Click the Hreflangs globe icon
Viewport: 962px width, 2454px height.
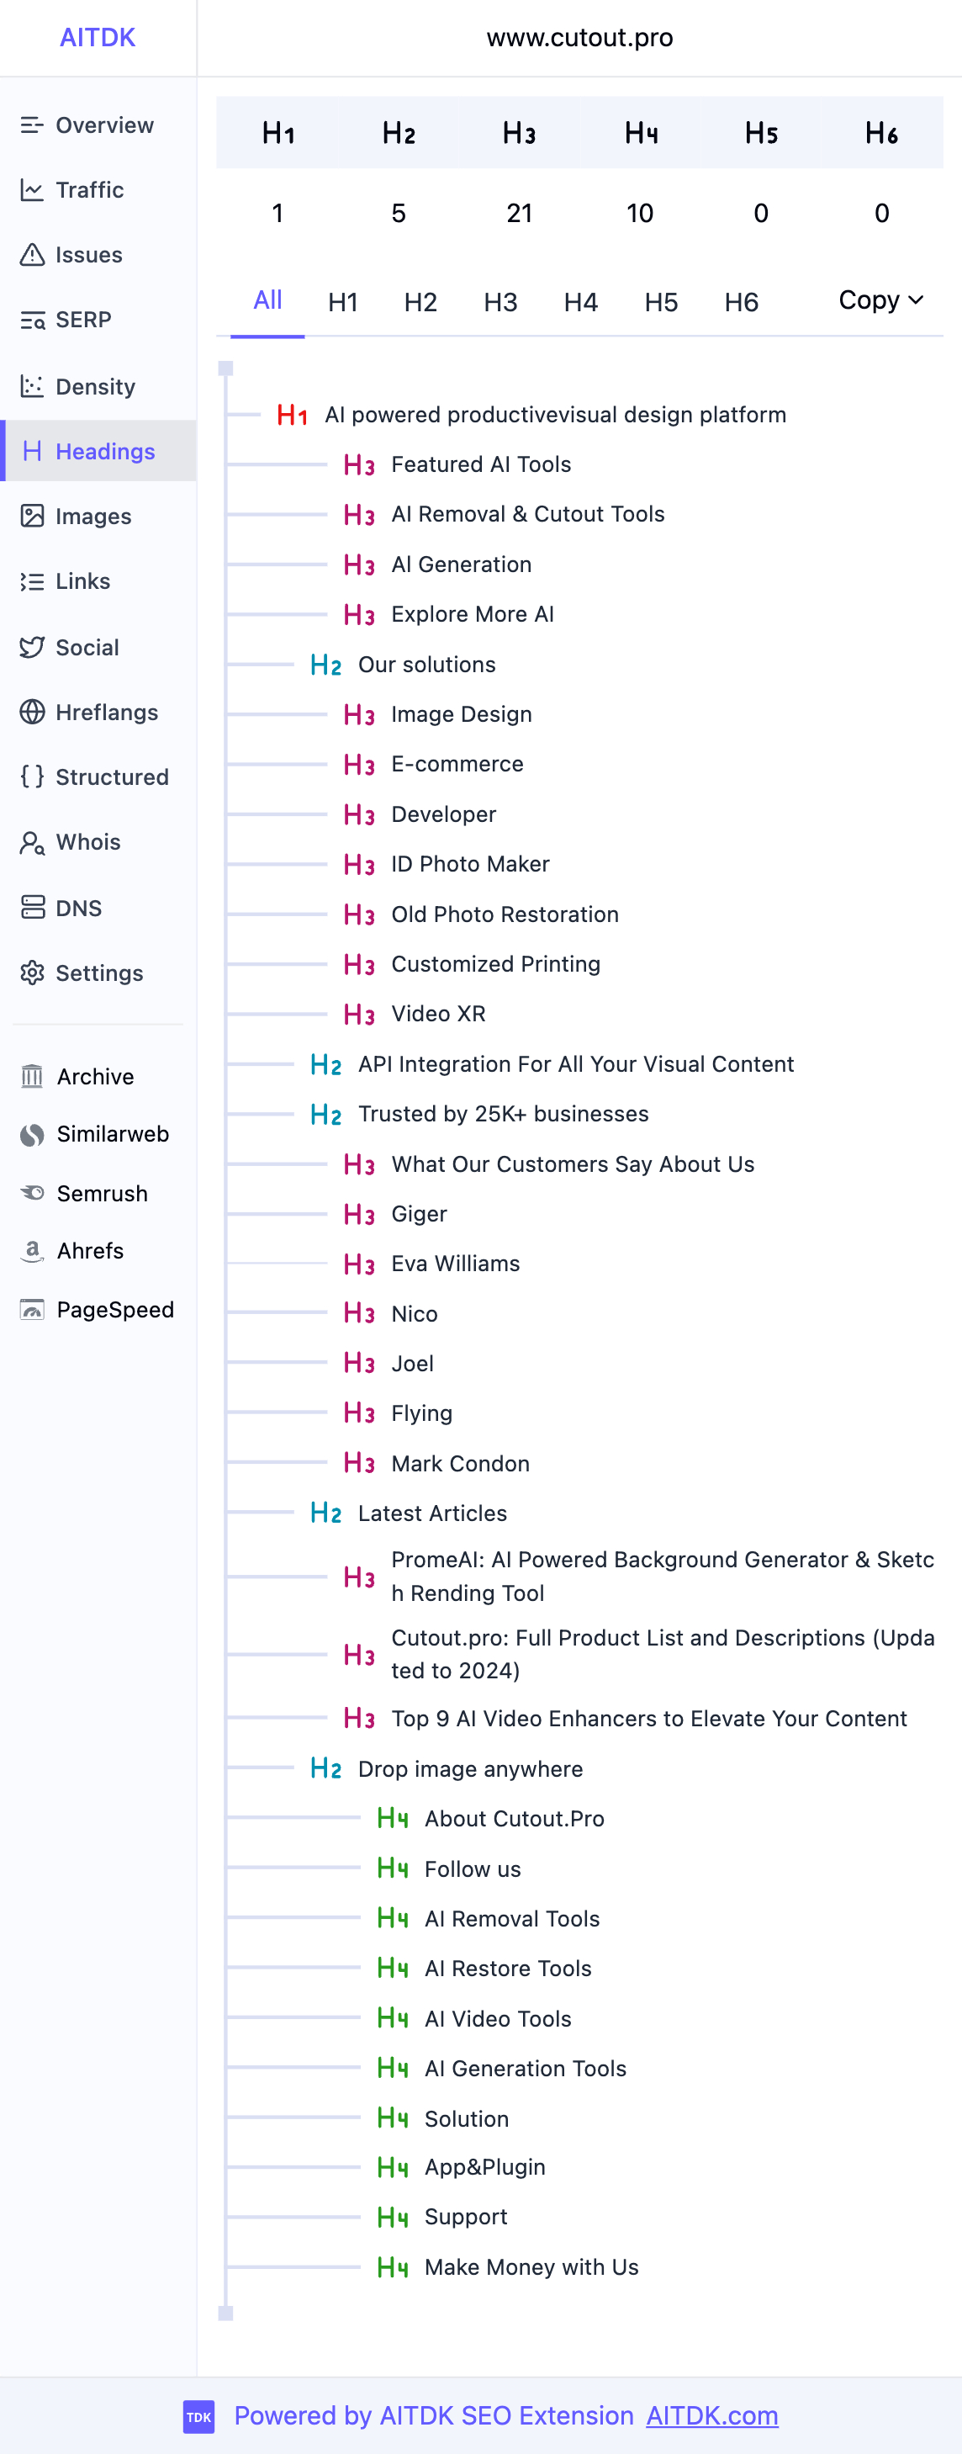[x=33, y=713]
